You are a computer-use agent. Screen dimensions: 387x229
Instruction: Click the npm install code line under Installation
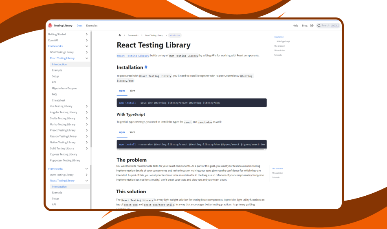[x=169, y=103]
